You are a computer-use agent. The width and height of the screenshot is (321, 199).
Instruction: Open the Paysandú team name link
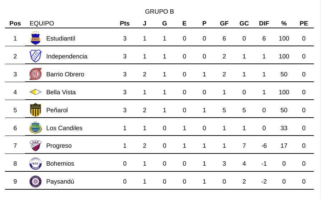click(x=60, y=181)
